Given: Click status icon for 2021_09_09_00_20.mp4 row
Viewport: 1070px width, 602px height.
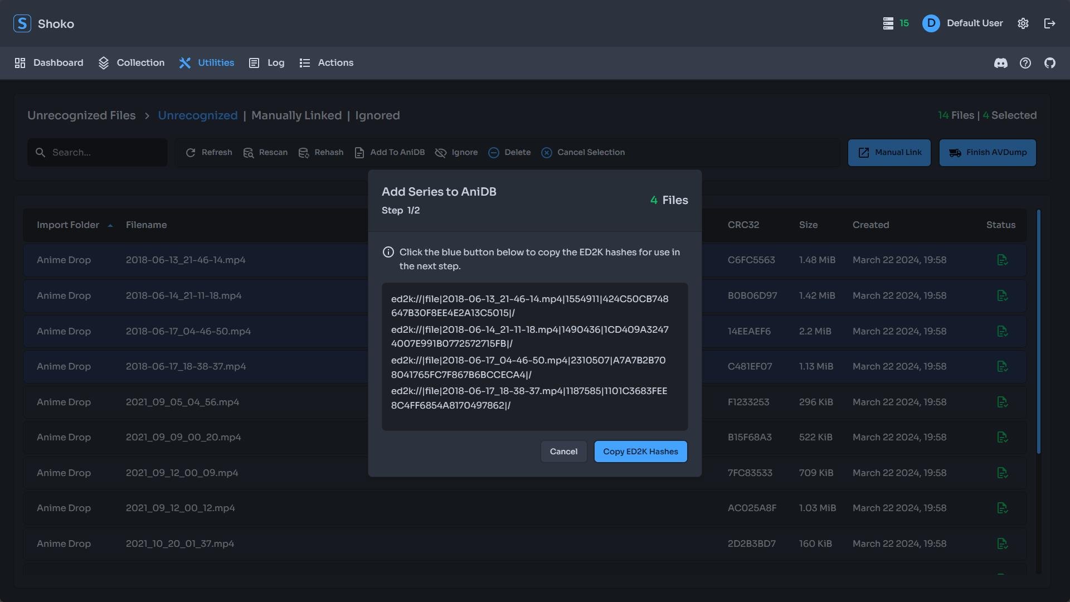Looking at the screenshot, I should [x=1002, y=438].
